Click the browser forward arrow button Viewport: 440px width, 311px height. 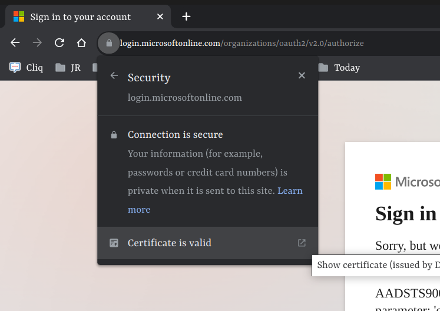[x=37, y=43]
